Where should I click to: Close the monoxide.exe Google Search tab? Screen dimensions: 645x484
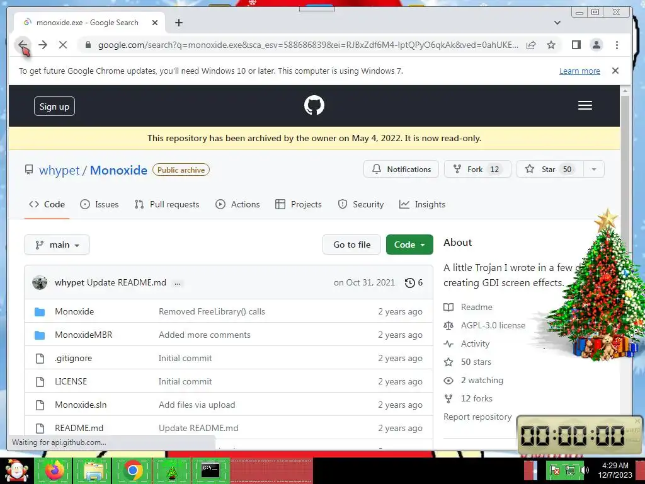(155, 23)
